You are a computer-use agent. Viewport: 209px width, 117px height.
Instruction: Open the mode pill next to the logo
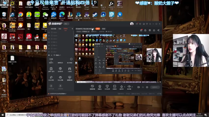point(66,24)
